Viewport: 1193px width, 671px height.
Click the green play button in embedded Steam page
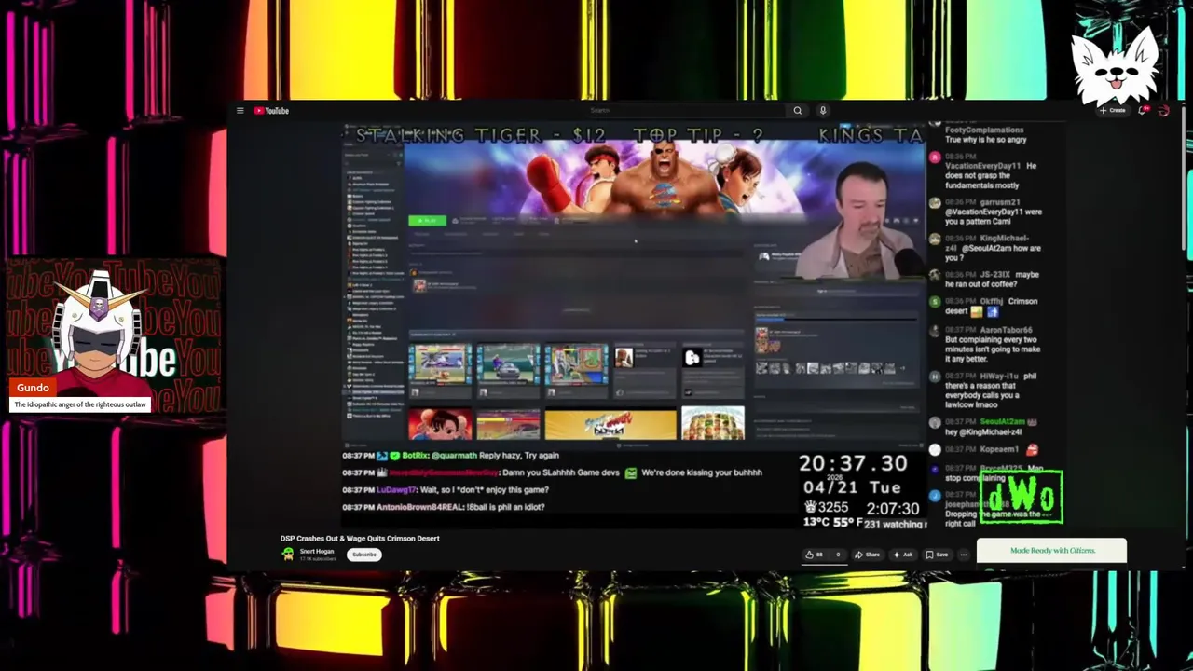click(x=427, y=220)
